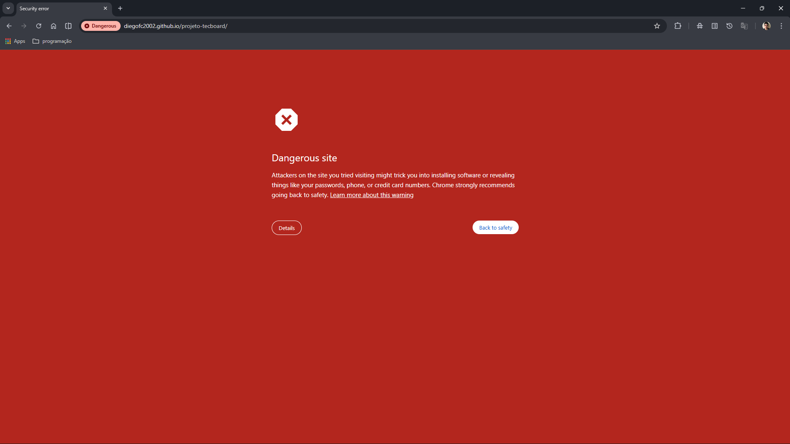Open the Extensions puzzle menu
This screenshot has height=444, width=790.
tap(678, 26)
